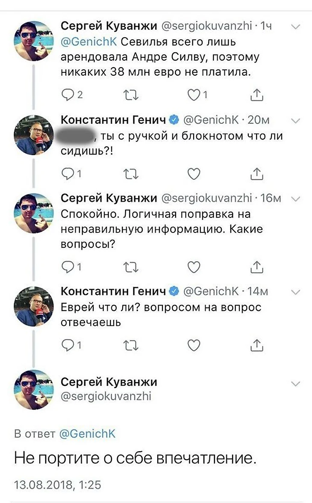Expand options for the 20м Генич tweet
Screen dimensions: 312x503
point(295,121)
